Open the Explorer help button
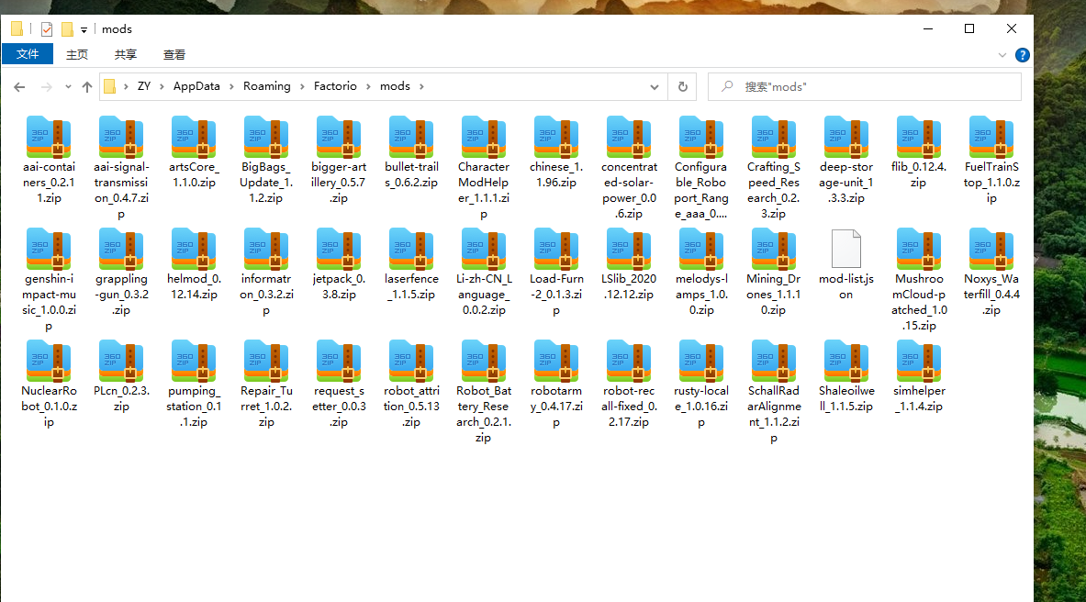1086x602 pixels. coord(1023,55)
